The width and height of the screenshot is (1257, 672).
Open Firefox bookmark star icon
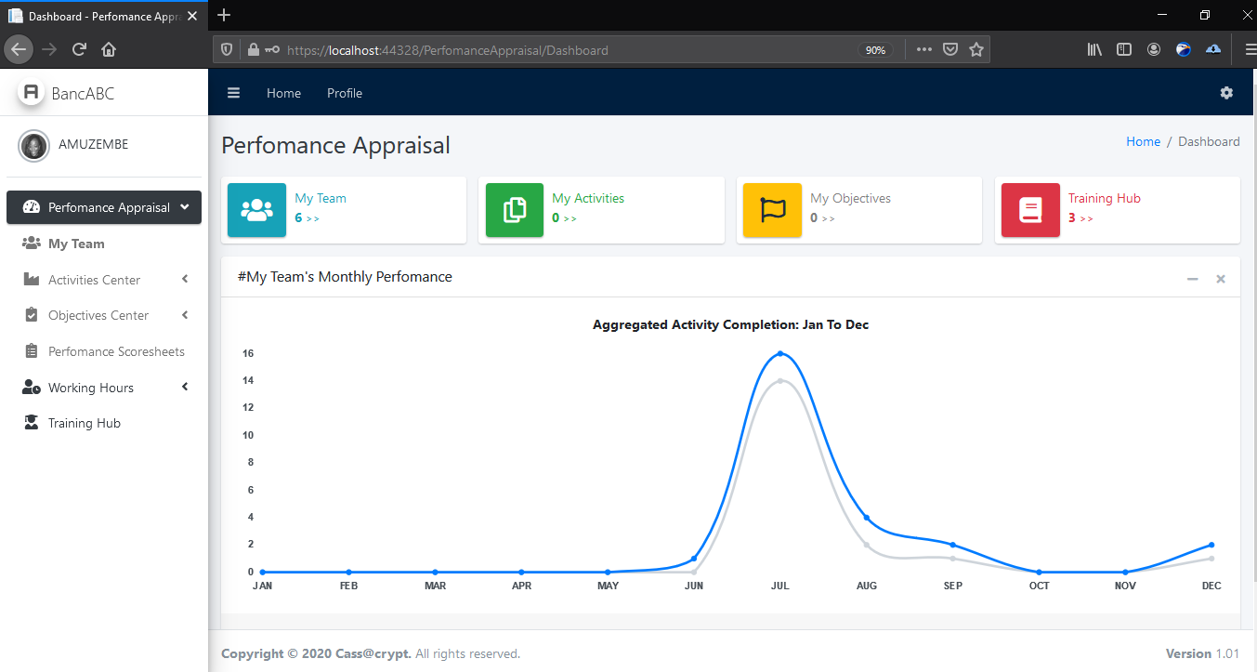coord(976,50)
